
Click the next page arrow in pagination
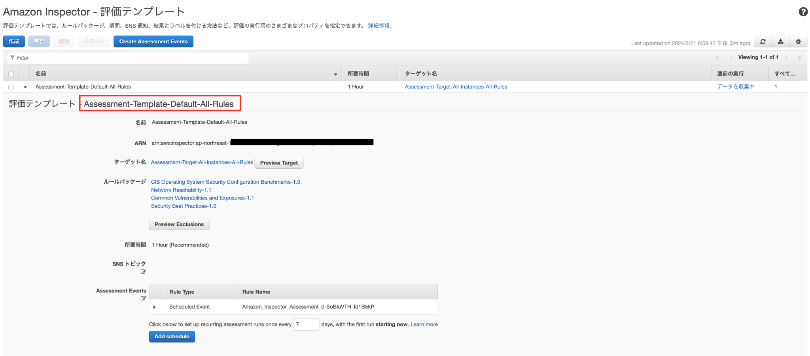(x=786, y=57)
